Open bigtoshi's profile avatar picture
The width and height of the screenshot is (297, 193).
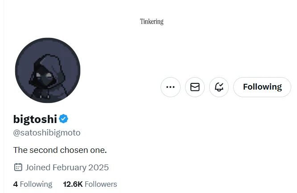pyautogui.click(x=48, y=70)
